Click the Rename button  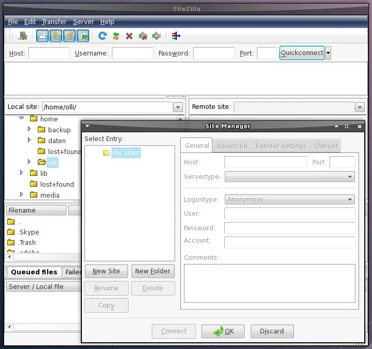tap(106, 288)
